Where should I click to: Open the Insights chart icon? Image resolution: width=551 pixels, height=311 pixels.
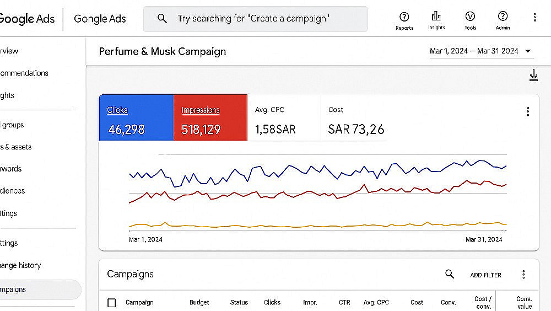pyautogui.click(x=436, y=17)
